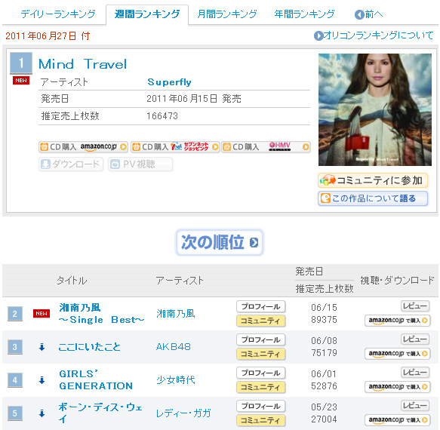The width and height of the screenshot is (440, 430).
Task: Click the 2011年06月27日 付 date text
Action: 48,36
